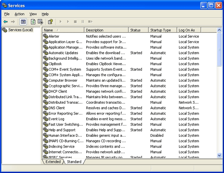Image resolution: width=224 pixels, height=173 pixels.
Task: Click the Forward arrow toolbar icon
Action: tap(13, 22)
